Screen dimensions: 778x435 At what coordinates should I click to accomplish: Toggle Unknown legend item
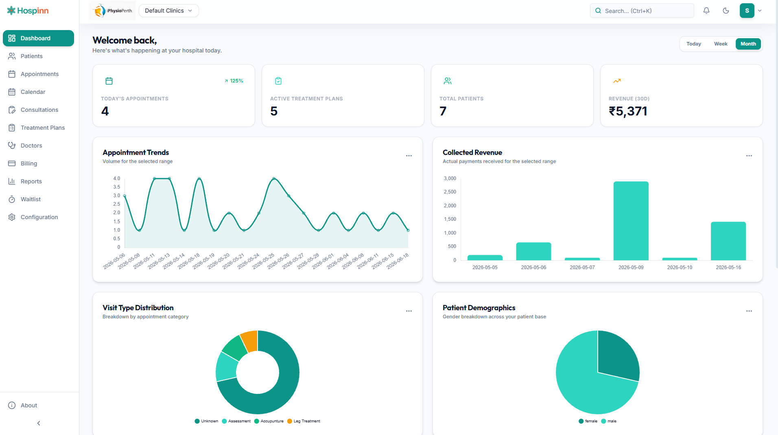207,421
